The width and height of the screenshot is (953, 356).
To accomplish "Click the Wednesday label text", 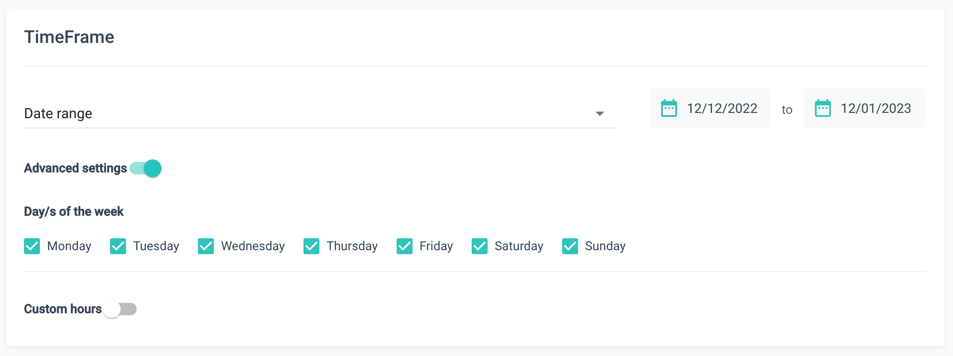I will click(253, 246).
